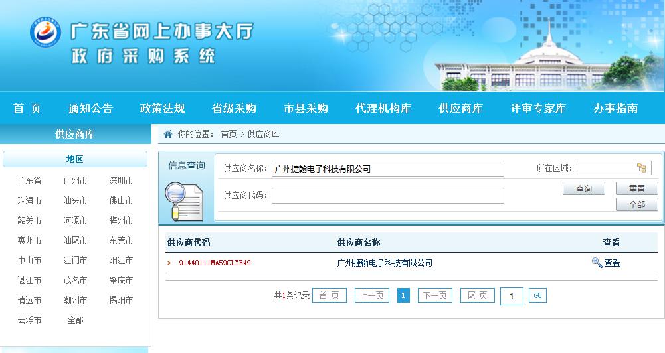Open the 所在区域 selection field
This screenshot has width=665, height=353.
tap(607, 169)
